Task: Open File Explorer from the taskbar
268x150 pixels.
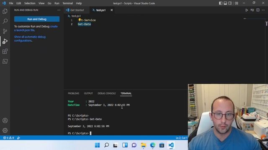Action: 143,145
